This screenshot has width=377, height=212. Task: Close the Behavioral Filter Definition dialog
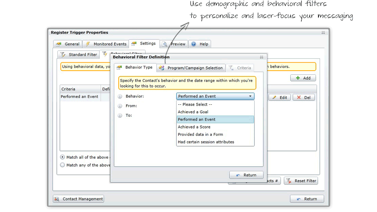(261, 57)
